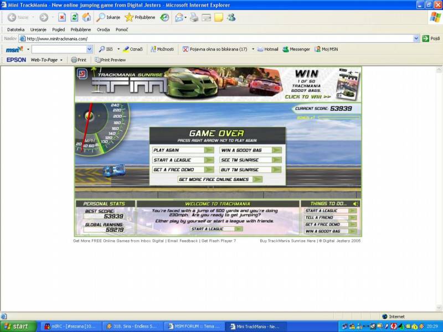The height and width of the screenshot is (332, 443).
Task: Click Start A League in Game Over panel
Action: pos(183,160)
